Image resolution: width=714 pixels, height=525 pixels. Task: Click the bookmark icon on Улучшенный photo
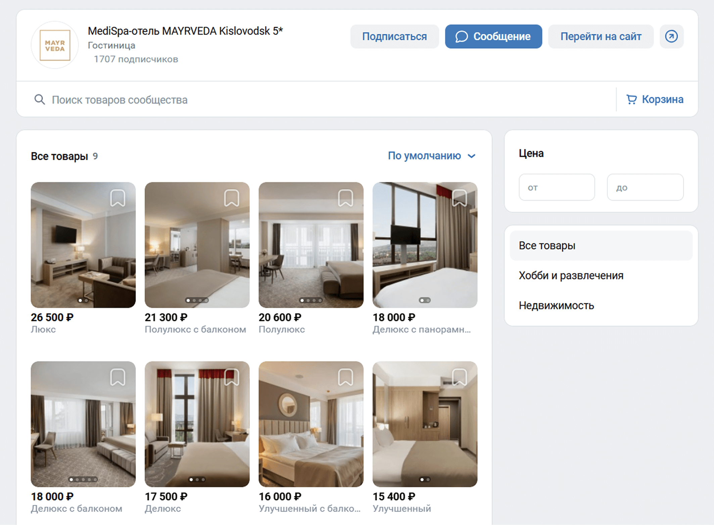(x=460, y=377)
